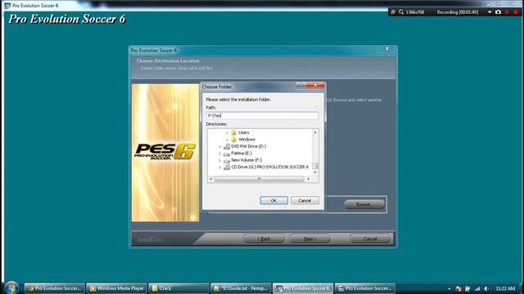Click horizontal scrollbar right arrow
This screenshot has width=524, height=294.
pyautogui.click(x=308, y=179)
